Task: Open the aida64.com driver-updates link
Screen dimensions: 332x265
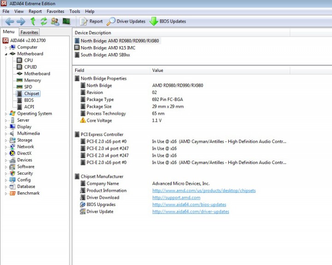Action: coord(190,212)
